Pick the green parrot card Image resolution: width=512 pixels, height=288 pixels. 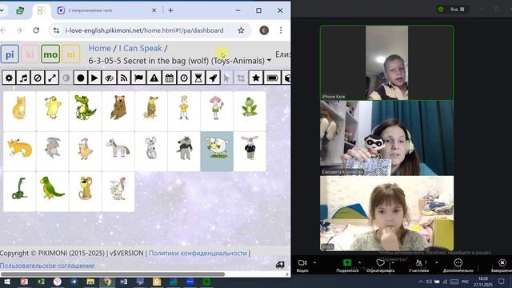click(53, 192)
